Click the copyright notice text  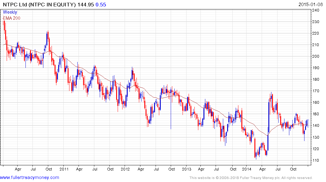click(251, 178)
